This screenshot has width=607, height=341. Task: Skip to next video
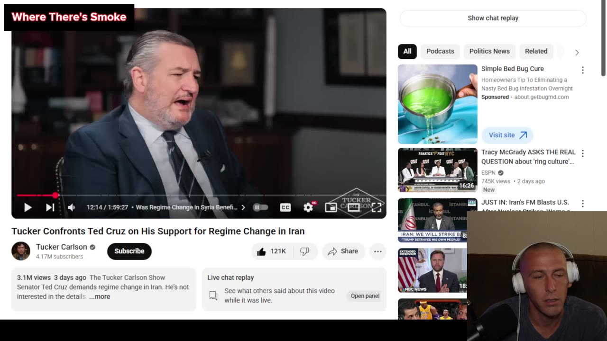50,207
